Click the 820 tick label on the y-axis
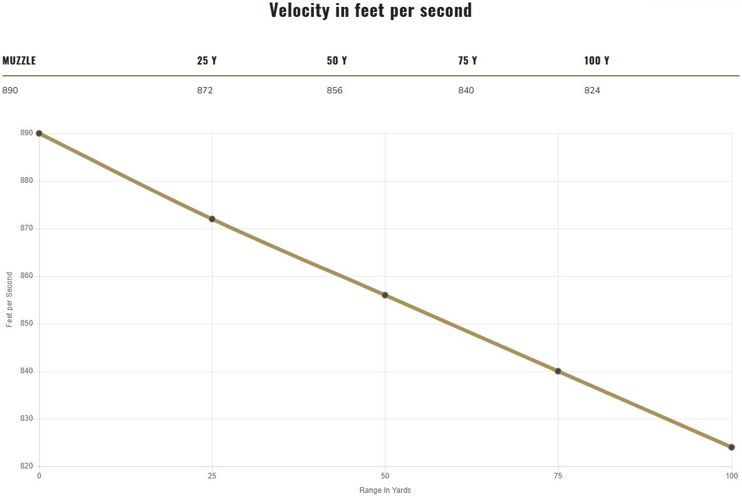742x496 pixels. (x=27, y=467)
